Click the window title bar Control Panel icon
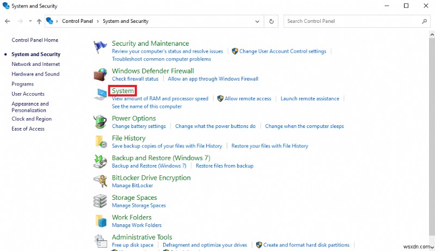The width and height of the screenshot is (435, 251). (6, 6)
